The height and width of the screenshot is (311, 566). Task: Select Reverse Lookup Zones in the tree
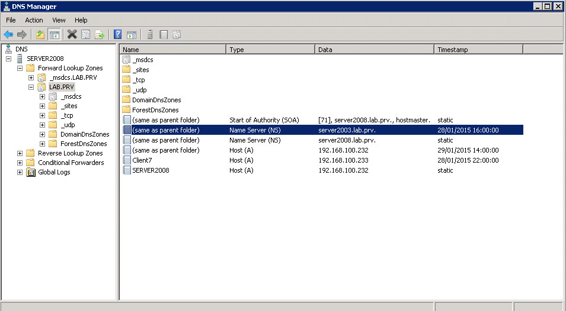tap(71, 153)
